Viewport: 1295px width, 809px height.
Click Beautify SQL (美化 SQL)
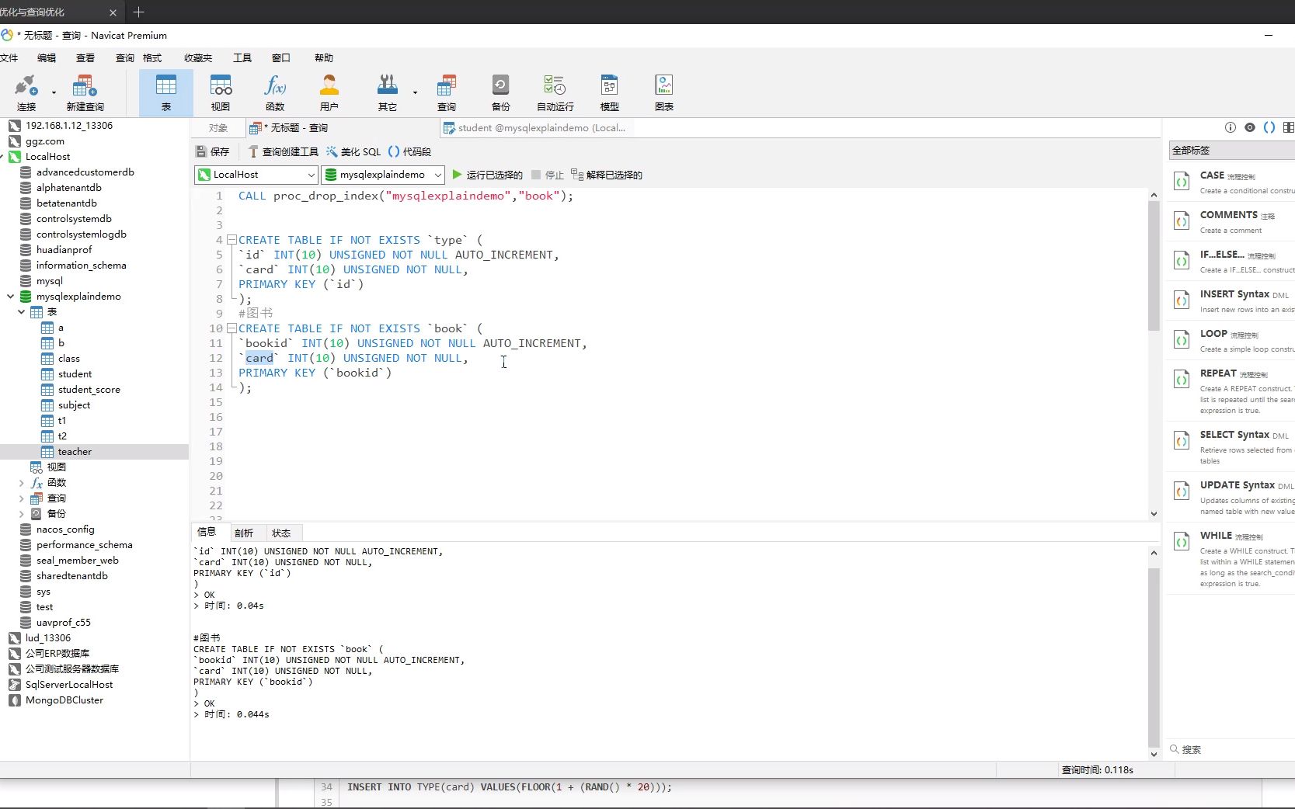pyautogui.click(x=353, y=151)
